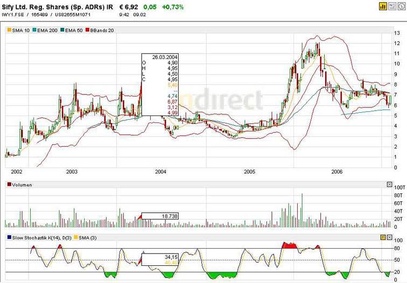This screenshot has height=283, width=407.
Task: Click the orange SMA value 5,40 in tooltip
Action: 173,85
